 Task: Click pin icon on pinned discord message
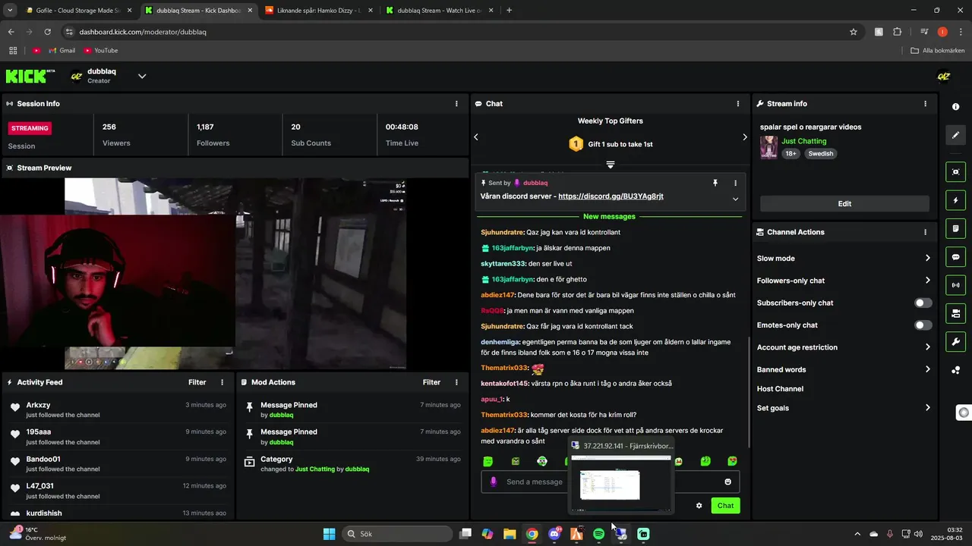point(715,183)
